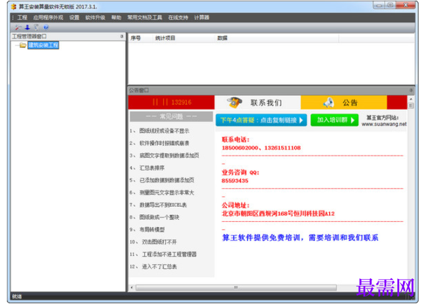Open FAQ 10 双击图纸打不开

pyautogui.click(x=153, y=242)
